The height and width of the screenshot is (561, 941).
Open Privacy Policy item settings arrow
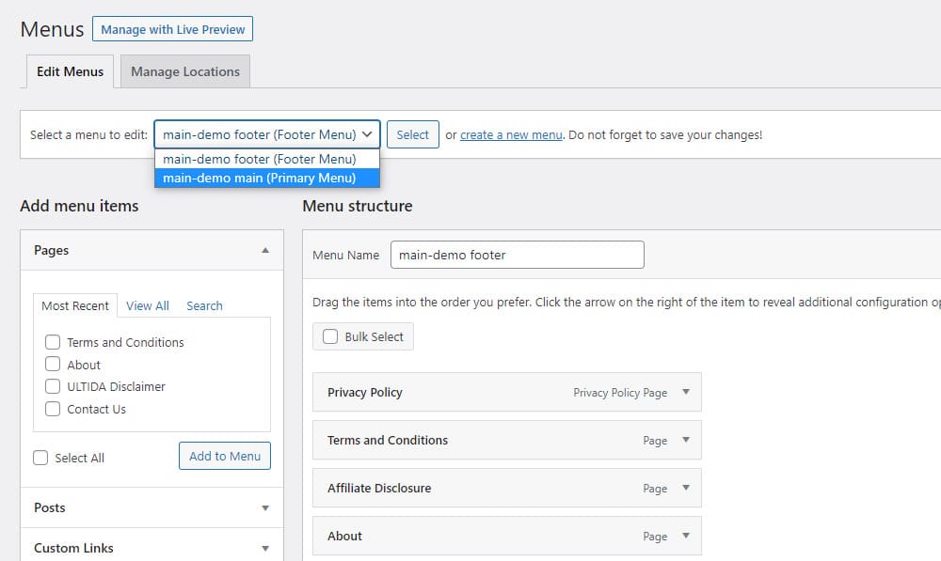point(685,392)
